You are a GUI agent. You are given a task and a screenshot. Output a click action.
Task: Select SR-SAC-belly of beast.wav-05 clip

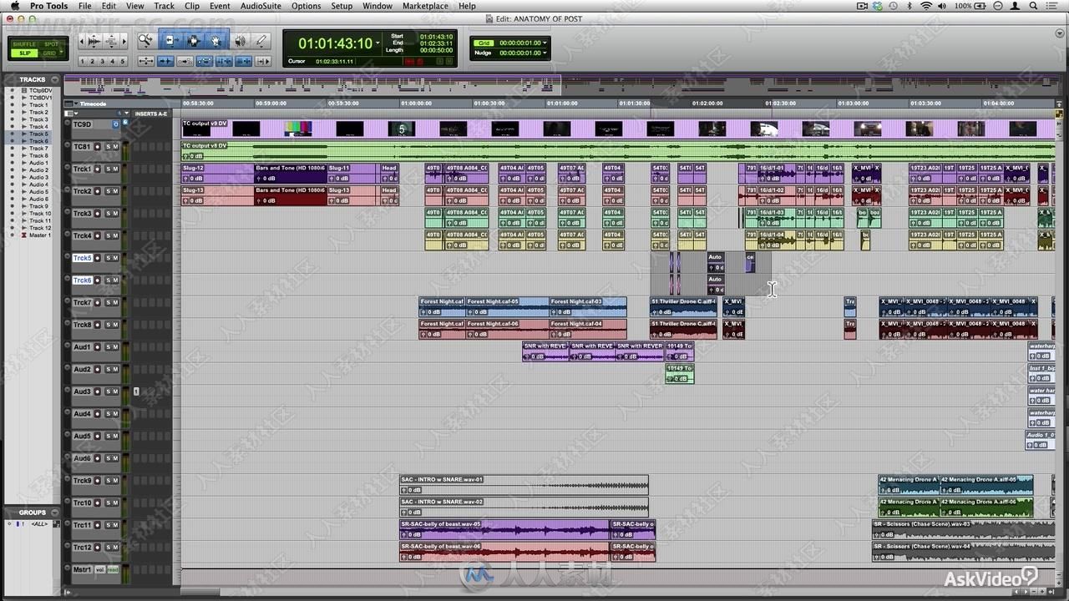(504, 529)
